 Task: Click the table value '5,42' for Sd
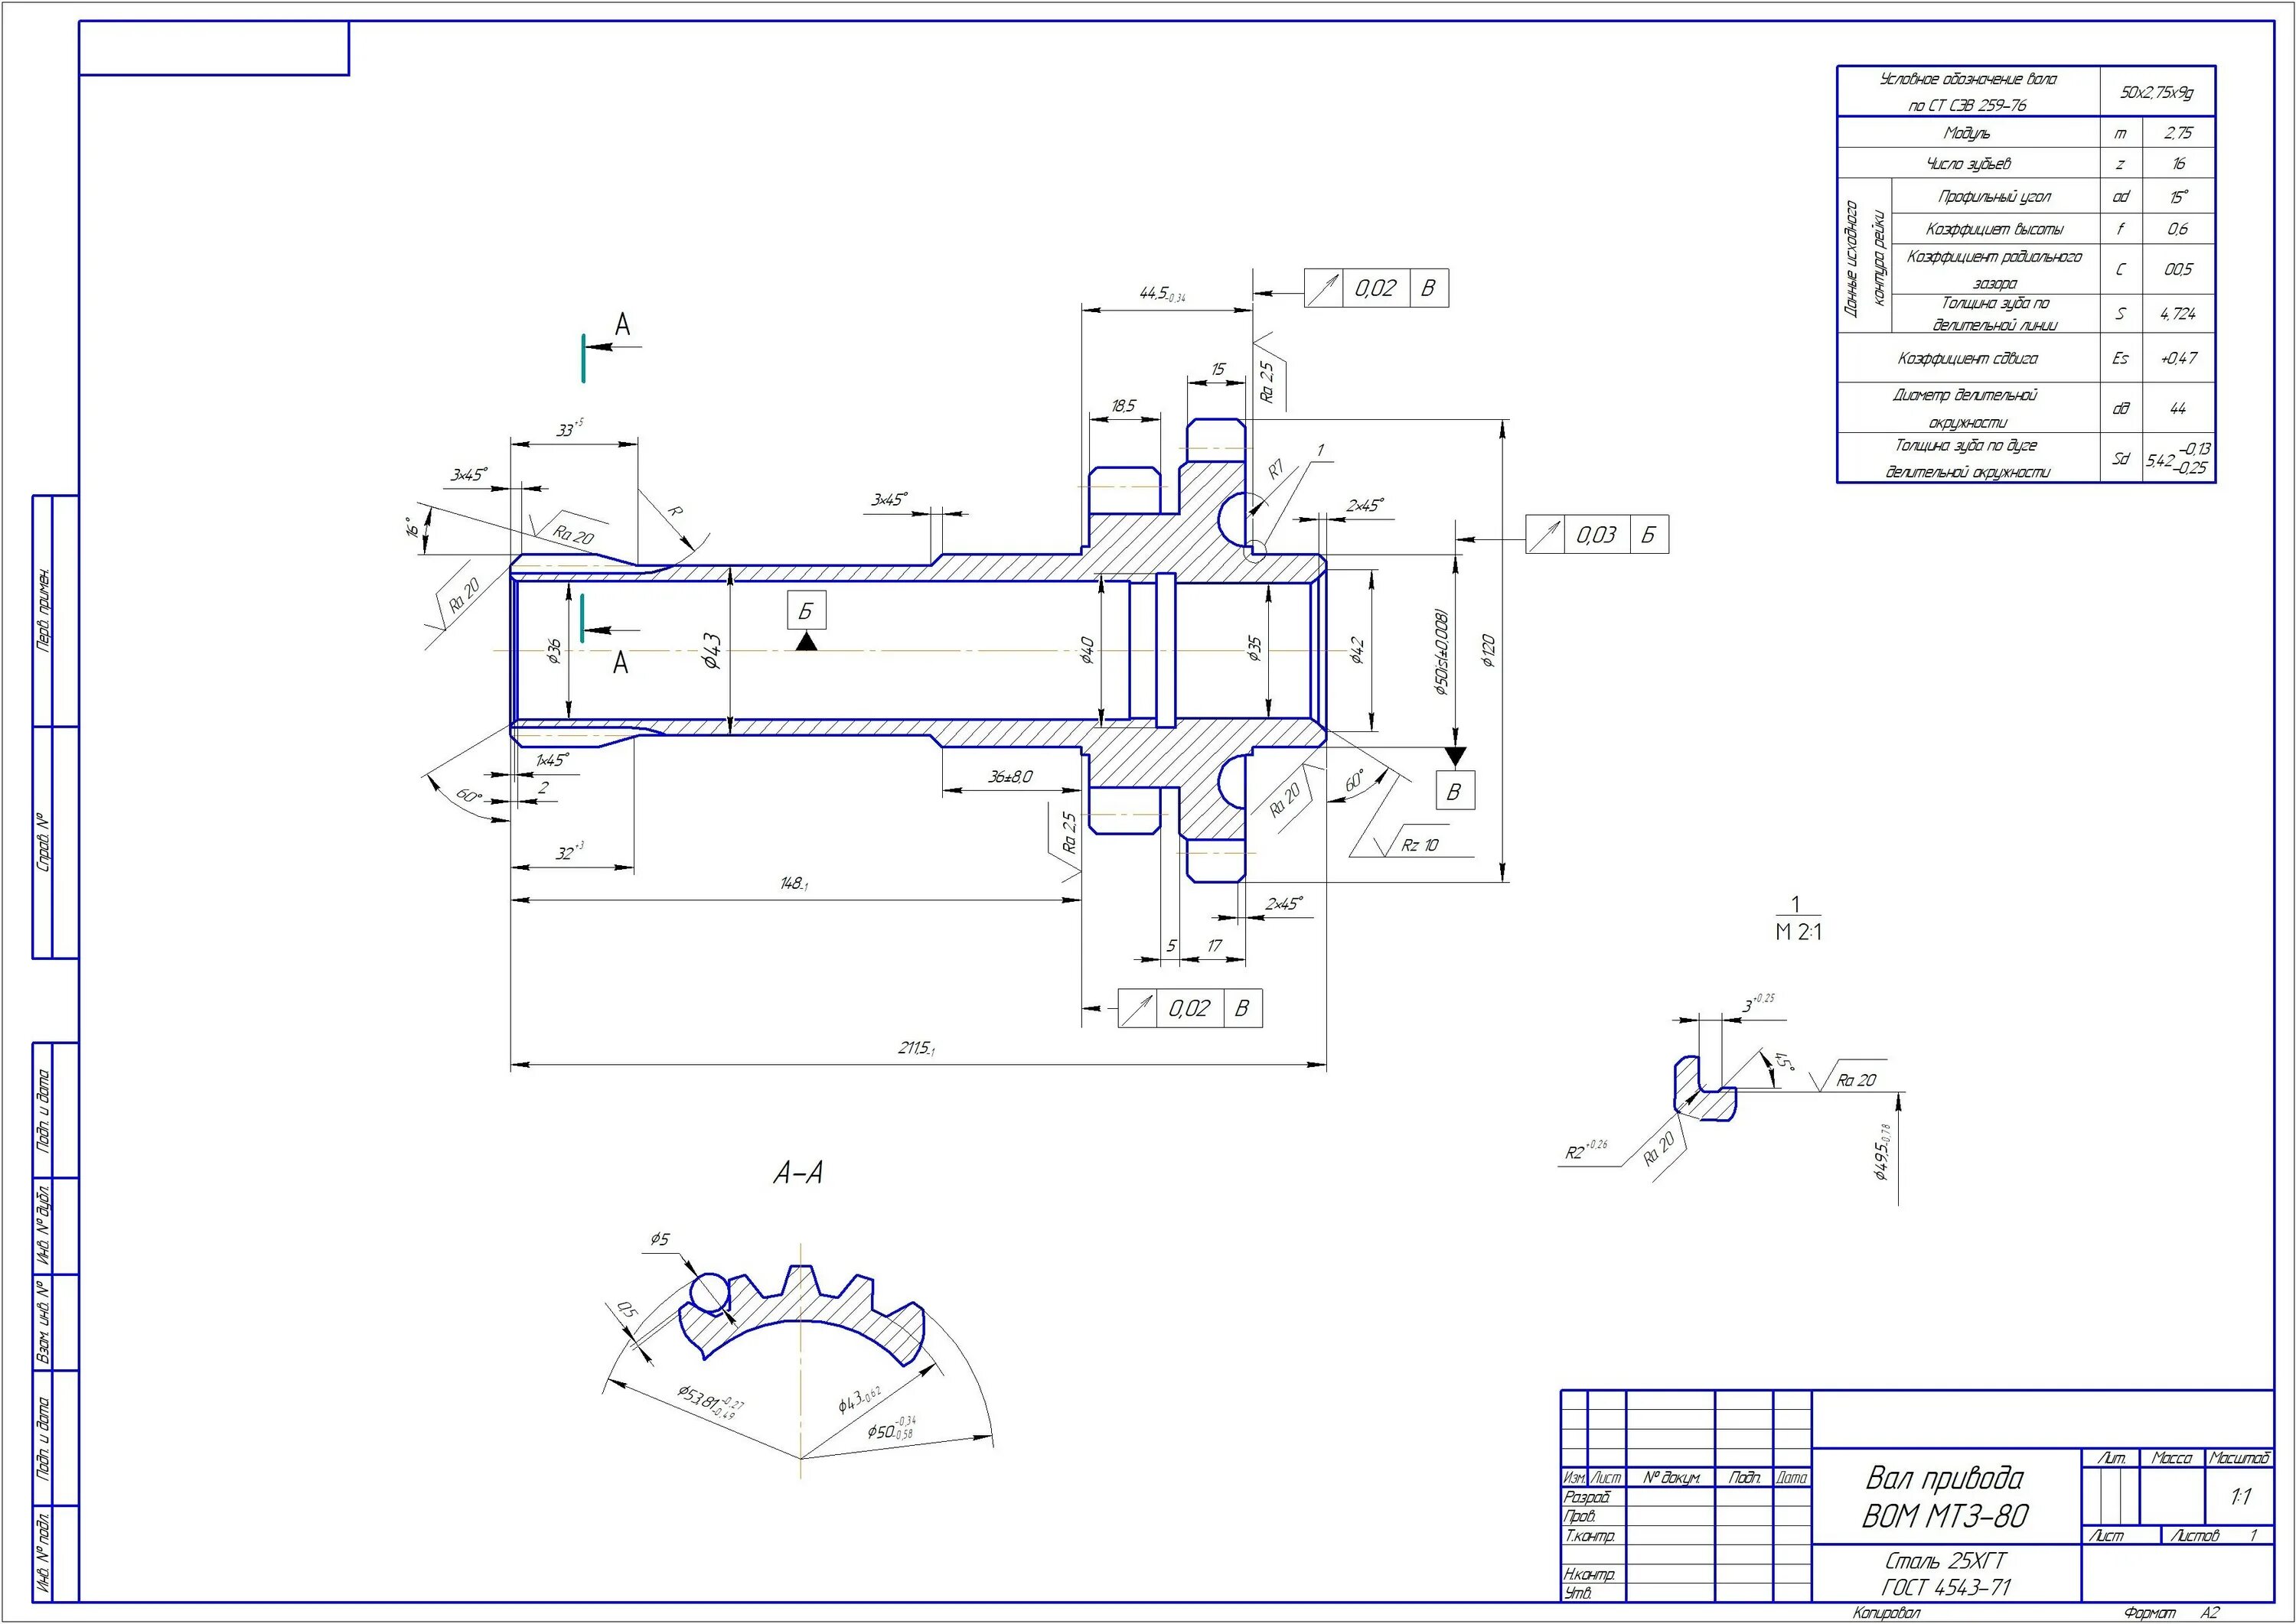pos(2160,461)
